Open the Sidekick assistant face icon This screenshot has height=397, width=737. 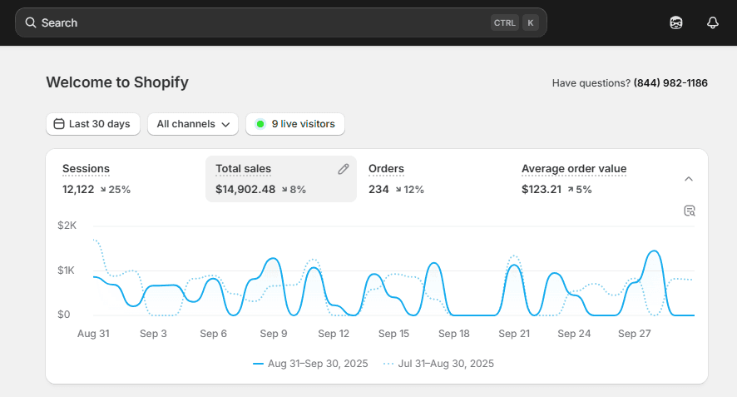pos(676,22)
